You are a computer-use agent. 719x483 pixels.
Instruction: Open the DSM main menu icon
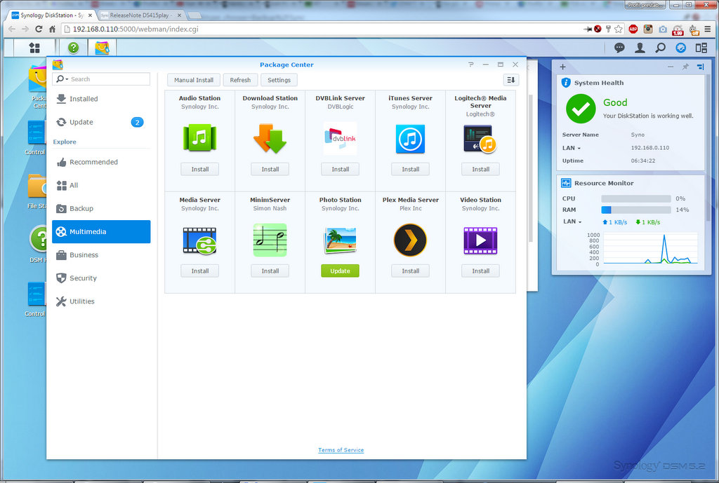coord(34,48)
